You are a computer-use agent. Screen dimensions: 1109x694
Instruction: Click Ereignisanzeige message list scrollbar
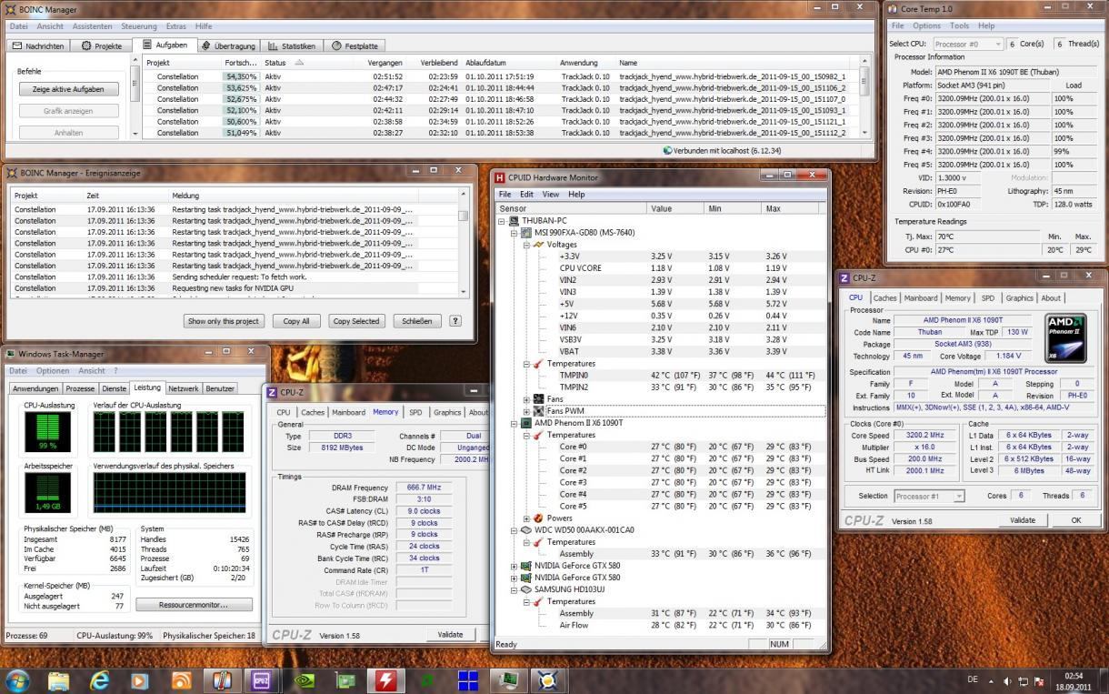[464, 241]
